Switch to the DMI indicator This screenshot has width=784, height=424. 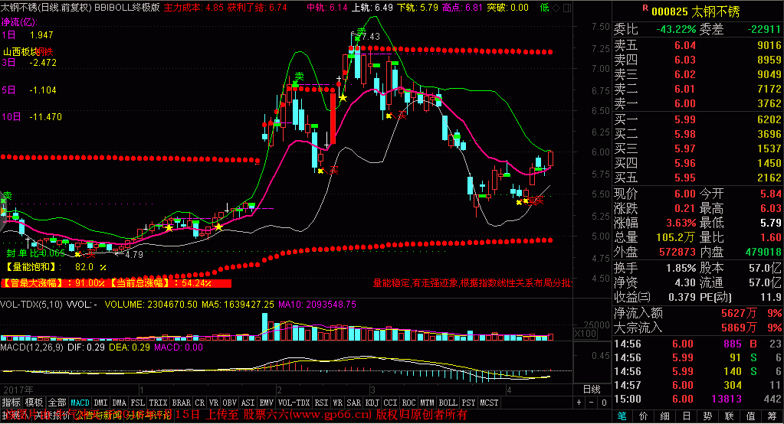(x=100, y=403)
